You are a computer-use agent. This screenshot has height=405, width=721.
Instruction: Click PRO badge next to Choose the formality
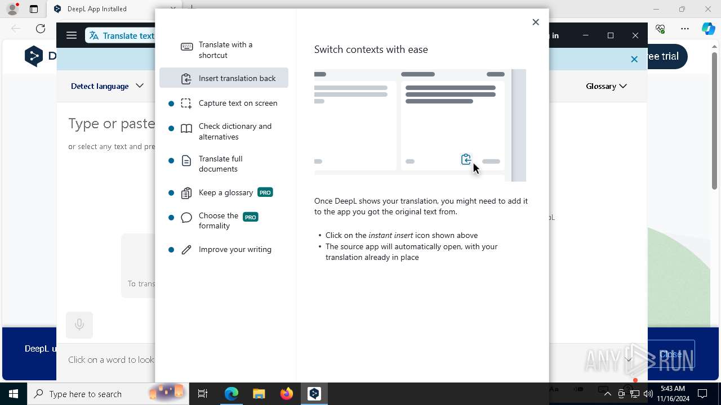[x=251, y=217]
